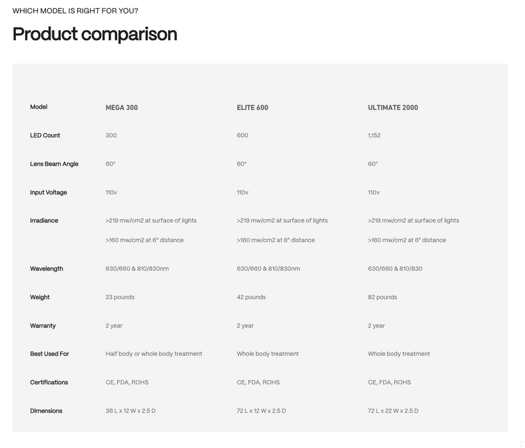
Task: Click the Product comparison title
Action: 95,34
